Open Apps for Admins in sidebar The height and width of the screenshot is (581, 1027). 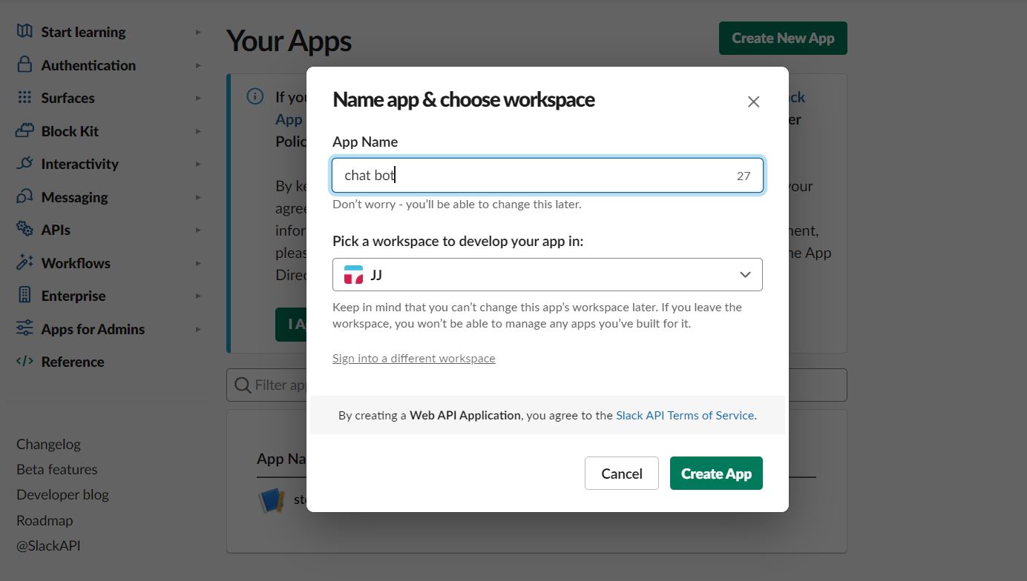coord(93,329)
